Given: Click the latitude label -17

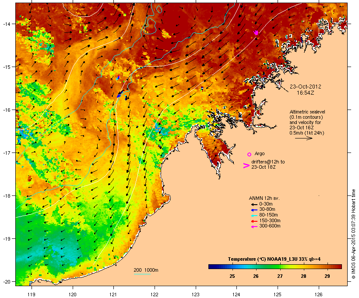Looking at the screenshot, I should coord(6,153).
